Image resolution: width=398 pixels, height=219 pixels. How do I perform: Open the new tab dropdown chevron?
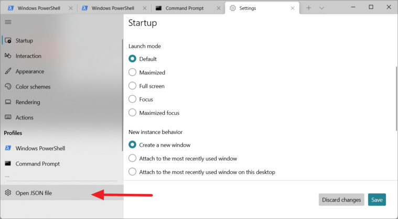[321, 8]
